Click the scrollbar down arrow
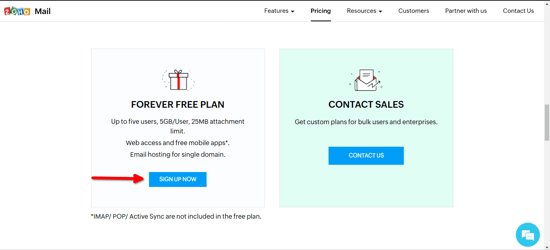550x250 pixels. 547,247
